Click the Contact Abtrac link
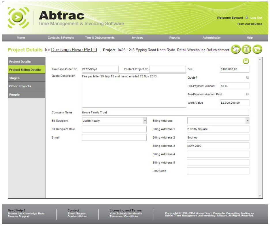The height and width of the screenshot is (226, 270). tap(77, 216)
